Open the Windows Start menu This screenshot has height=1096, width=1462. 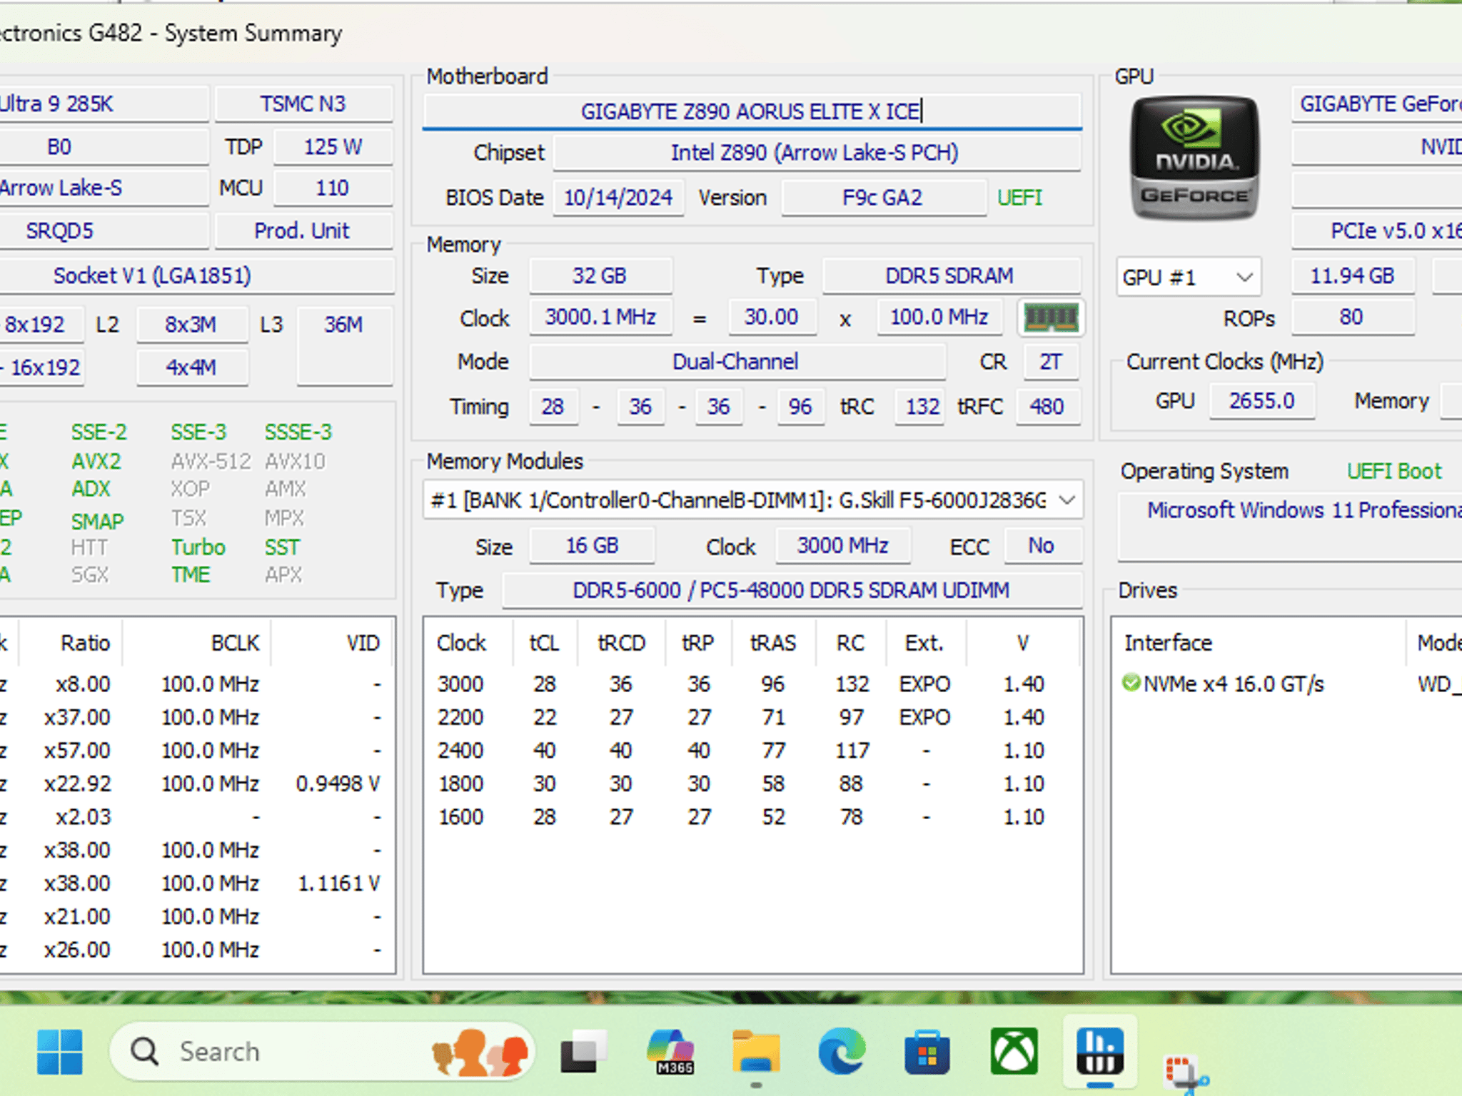tap(60, 1051)
